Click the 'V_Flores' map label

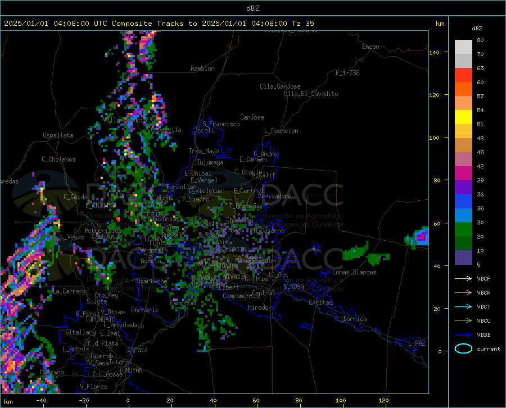[x=93, y=387]
